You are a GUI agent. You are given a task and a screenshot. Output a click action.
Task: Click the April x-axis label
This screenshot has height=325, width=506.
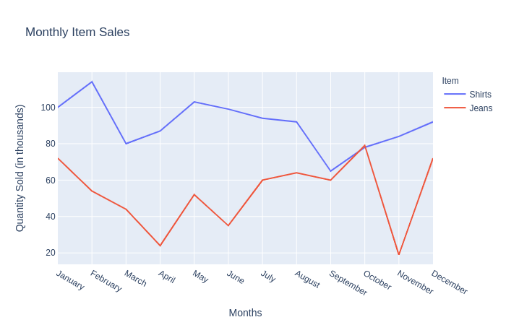pyautogui.click(x=166, y=277)
